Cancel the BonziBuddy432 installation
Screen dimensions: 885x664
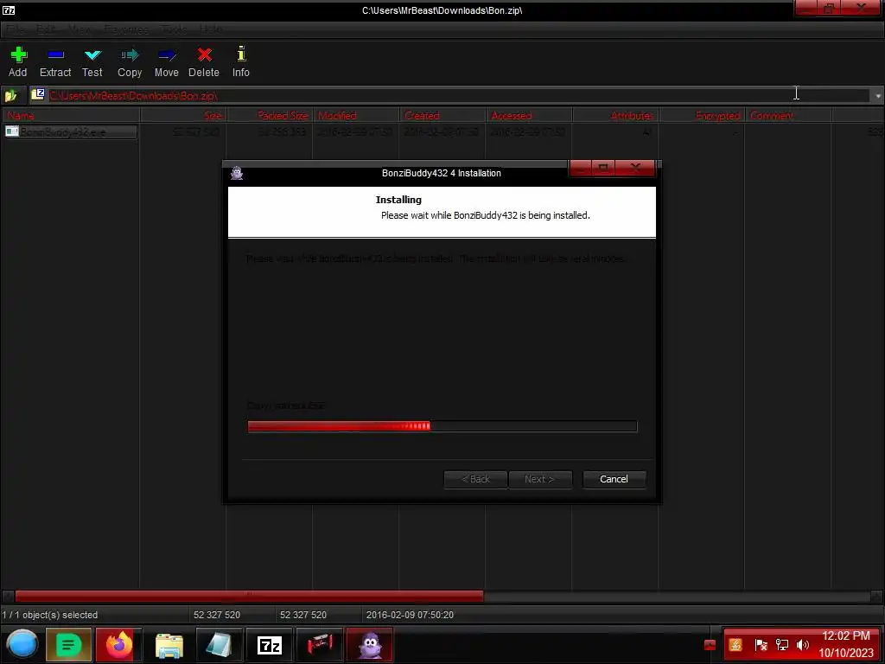point(614,479)
